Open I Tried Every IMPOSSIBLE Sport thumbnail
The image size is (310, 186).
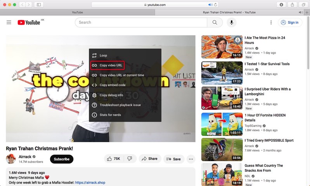point(222,149)
